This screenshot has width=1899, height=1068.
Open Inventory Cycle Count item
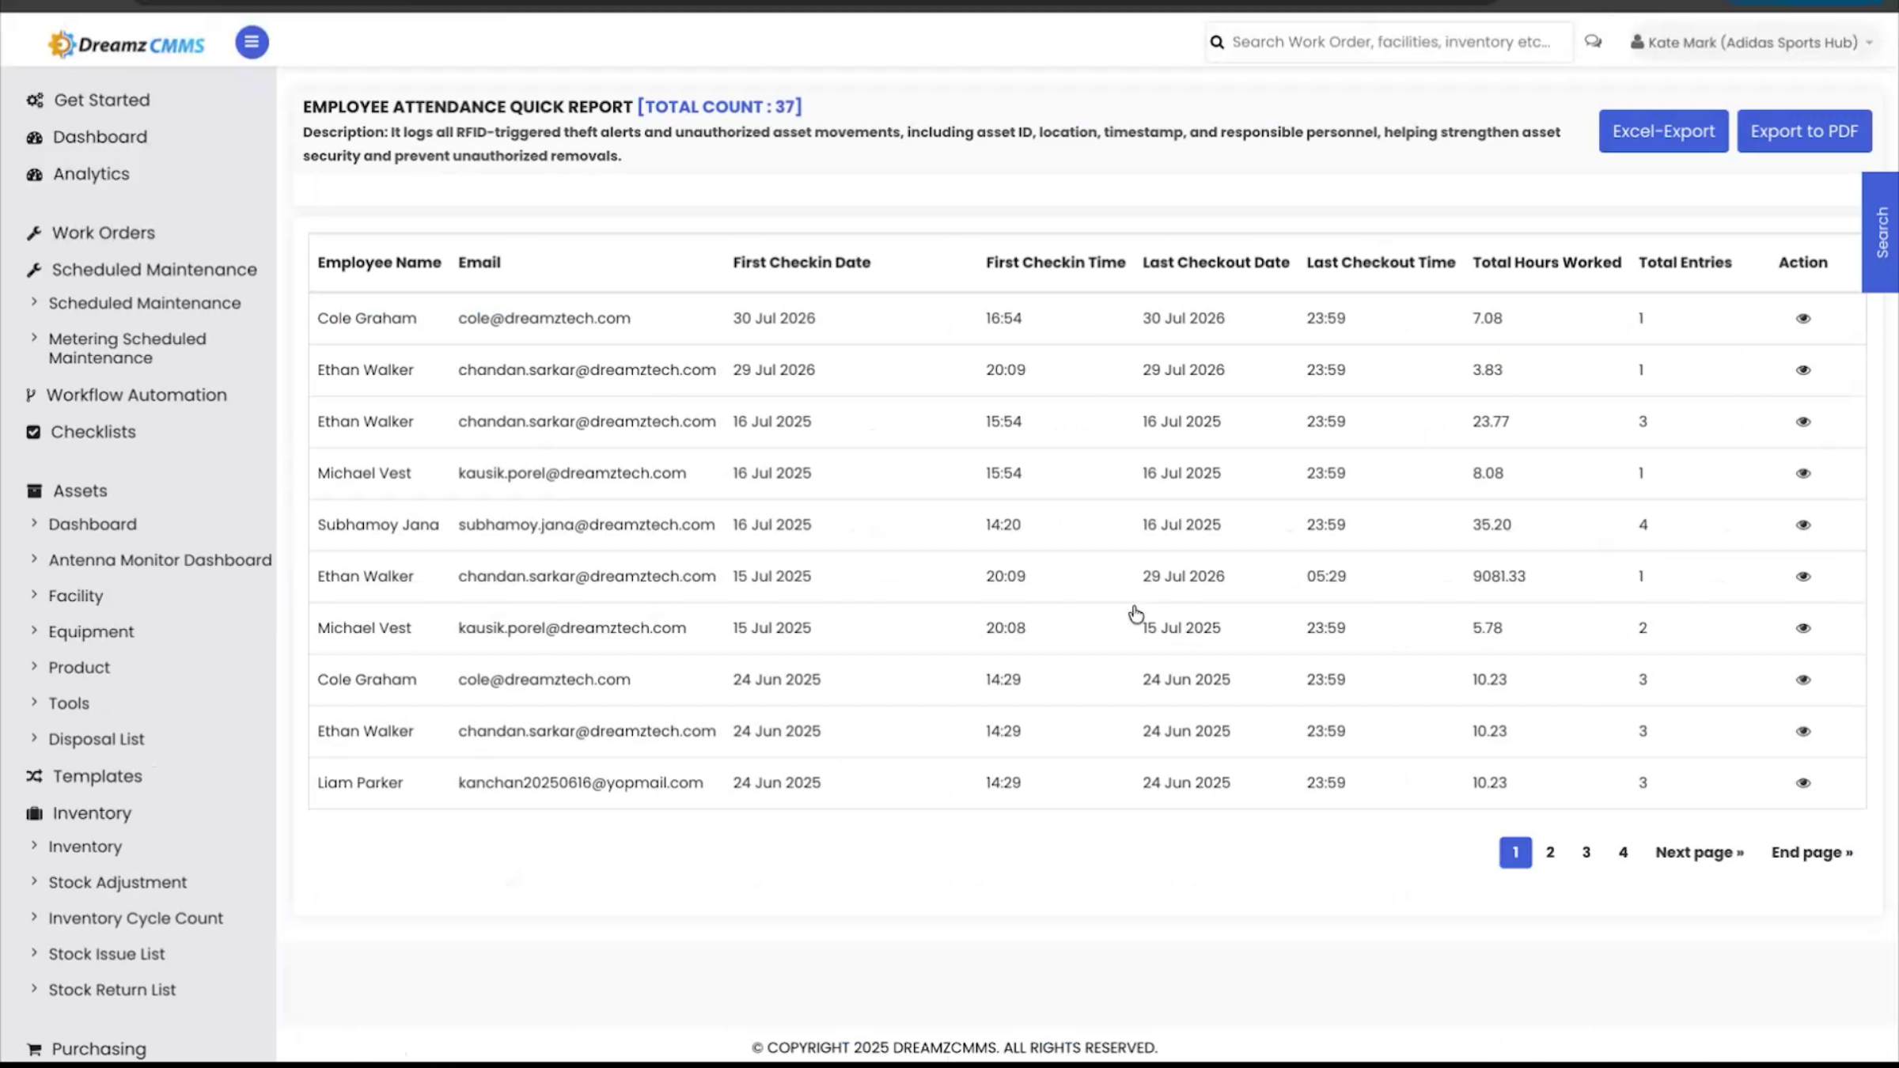click(135, 918)
